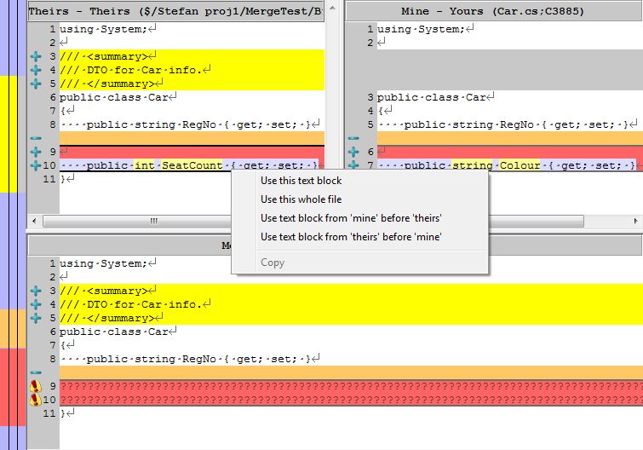Click 'DTO for Car info.' line in Theirs

pyautogui.click(x=192, y=70)
